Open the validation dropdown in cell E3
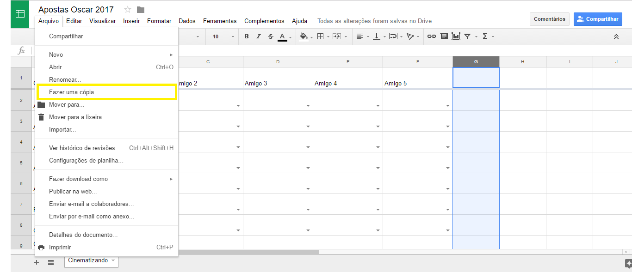The width and height of the screenshot is (632, 272). pos(378,127)
